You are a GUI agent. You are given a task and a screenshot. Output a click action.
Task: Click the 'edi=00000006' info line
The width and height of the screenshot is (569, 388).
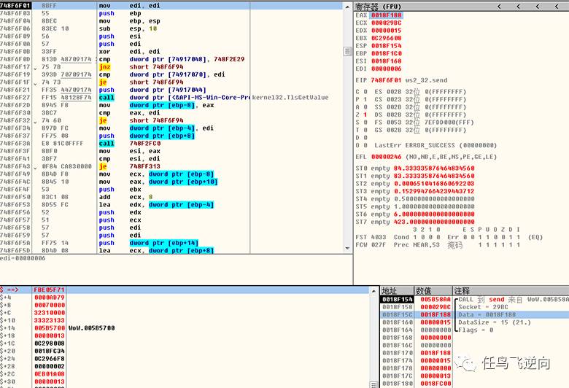23,258
